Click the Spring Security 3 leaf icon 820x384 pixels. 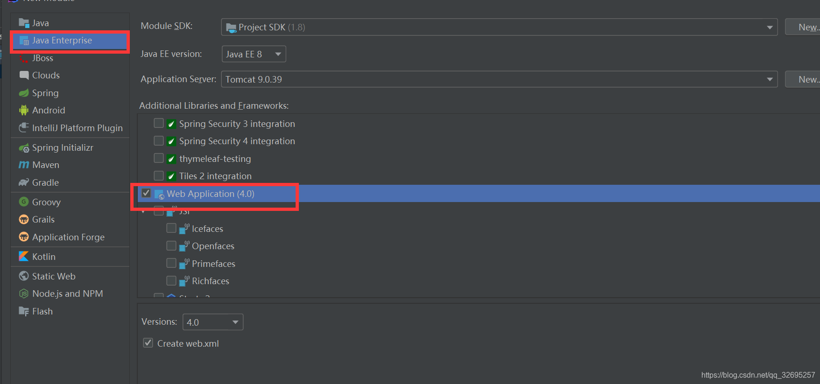pos(171,124)
